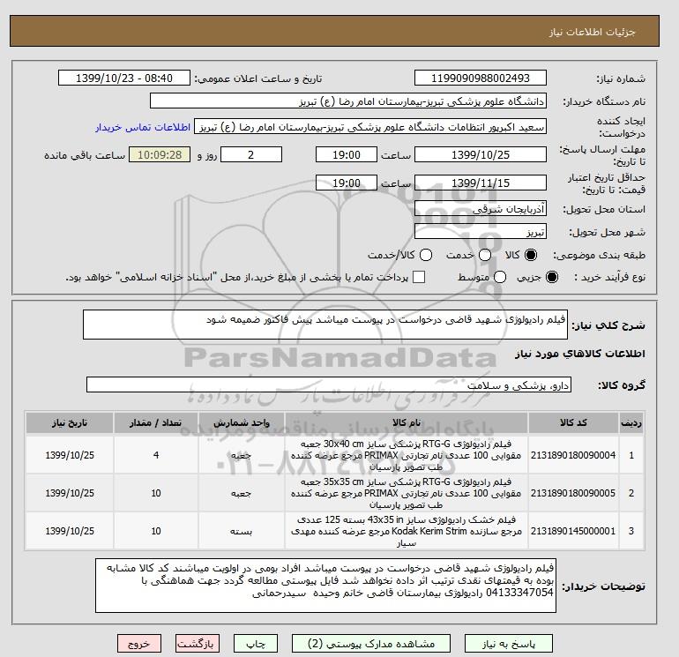Open مشاهده مدارک پیوستی (2) attachments
This screenshot has height=657, width=679.
pos(371,644)
